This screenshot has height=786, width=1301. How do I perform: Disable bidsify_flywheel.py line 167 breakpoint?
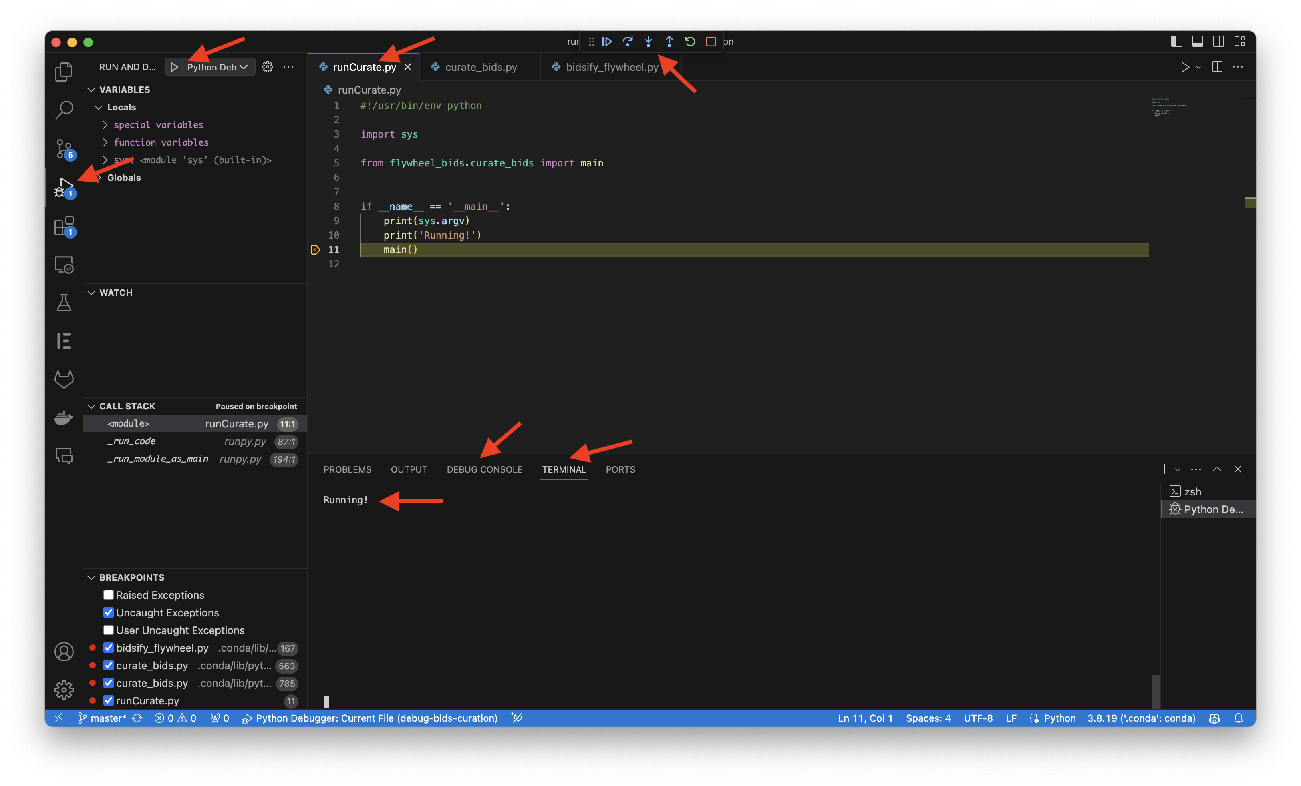pyautogui.click(x=108, y=648)
